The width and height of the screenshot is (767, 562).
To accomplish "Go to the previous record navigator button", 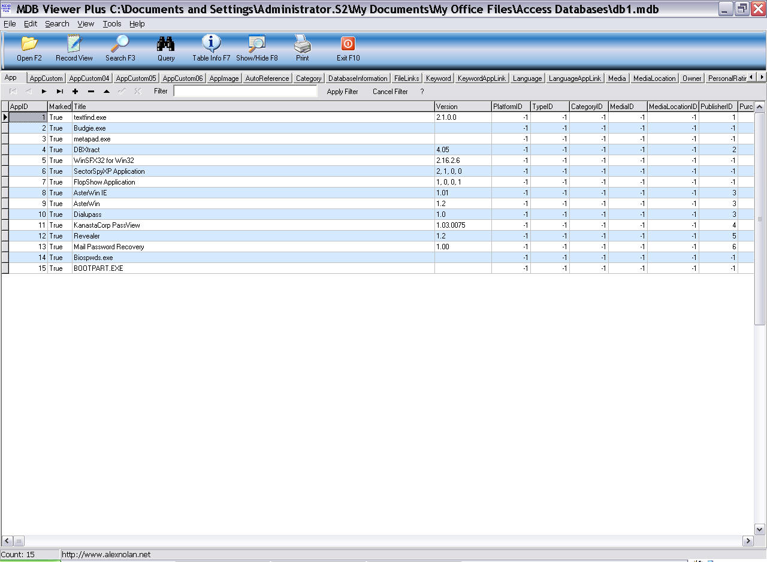I will (x=28, y=91).
